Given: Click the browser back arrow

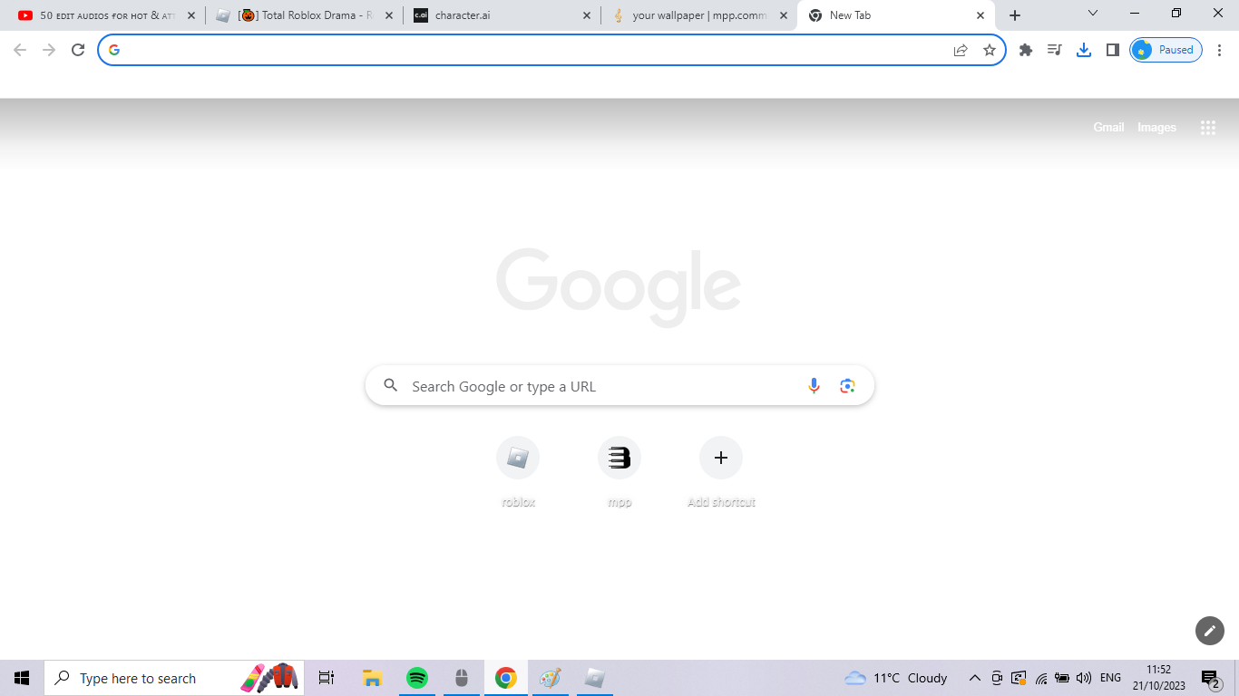Looking at the screenshot, I should point(20,50).
